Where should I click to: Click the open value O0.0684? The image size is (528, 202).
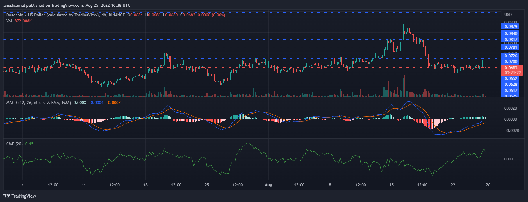point(135,15)
